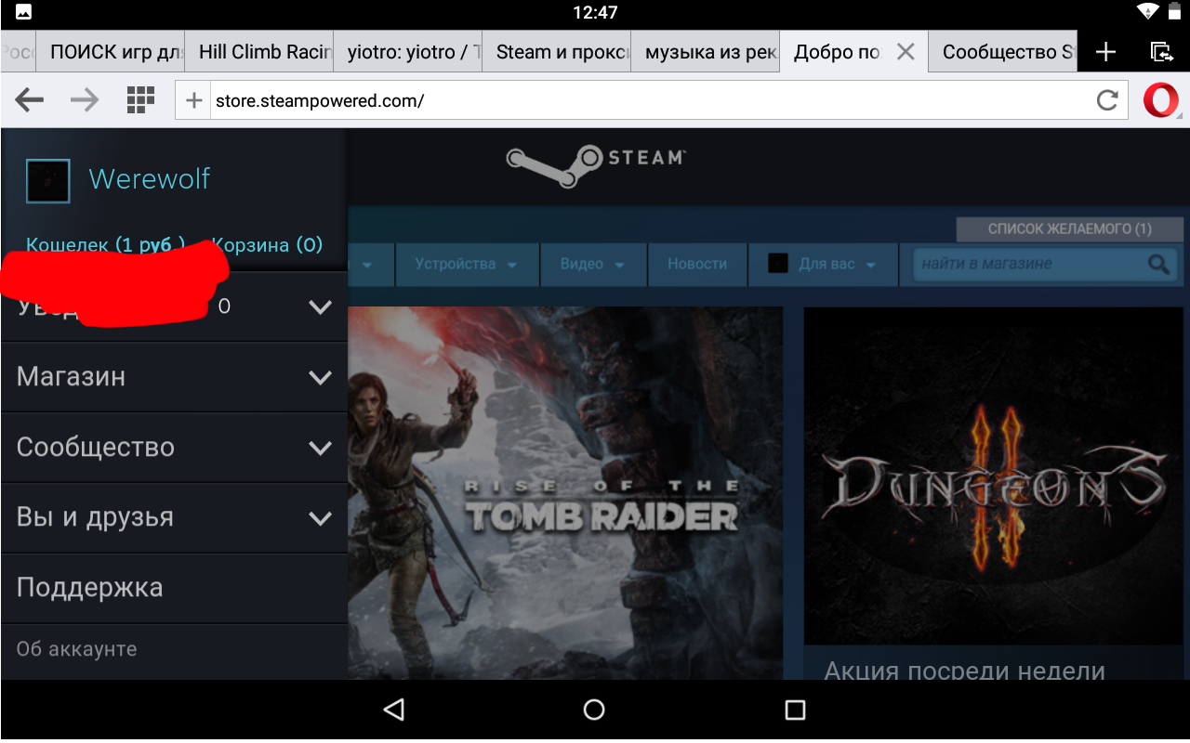Switch to the 'Steam и прокси' tab
This screenshot has width=1190, height=743.
click(557, 52)
